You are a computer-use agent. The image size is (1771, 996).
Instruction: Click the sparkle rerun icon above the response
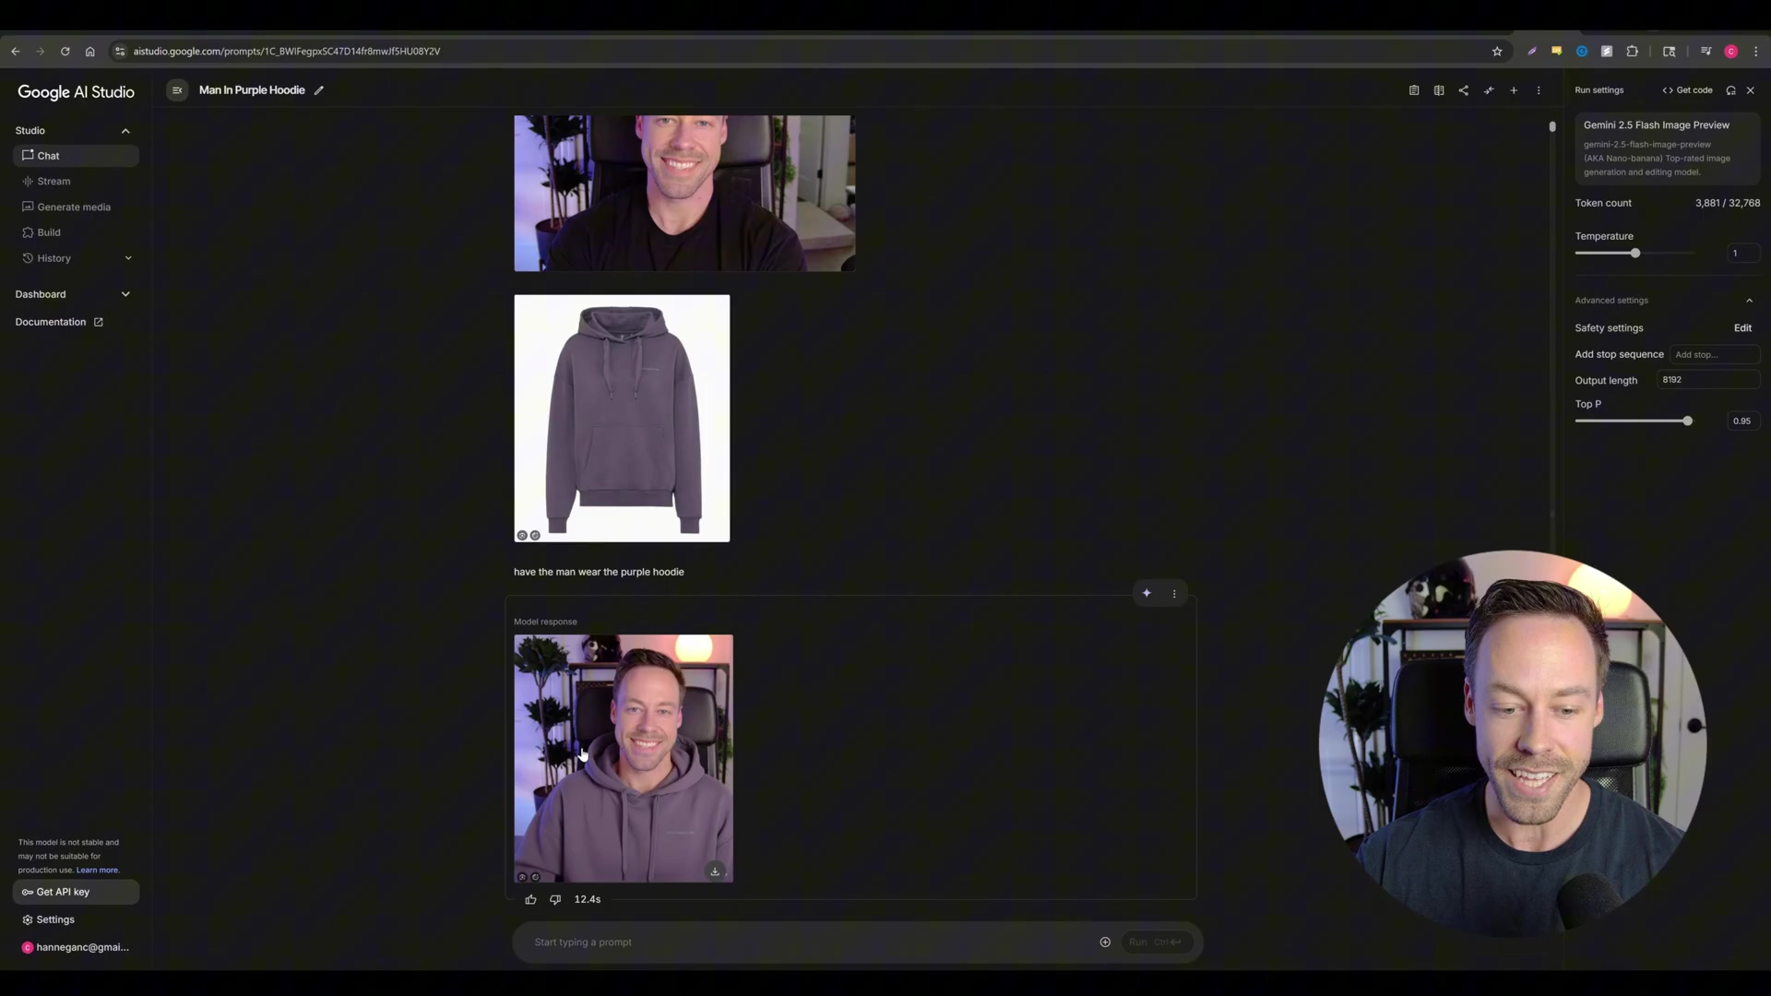click(x=1147, y=593)
